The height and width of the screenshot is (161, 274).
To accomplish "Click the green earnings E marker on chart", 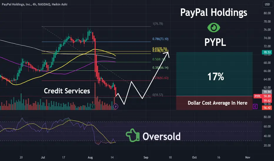I will pos(93,106).
